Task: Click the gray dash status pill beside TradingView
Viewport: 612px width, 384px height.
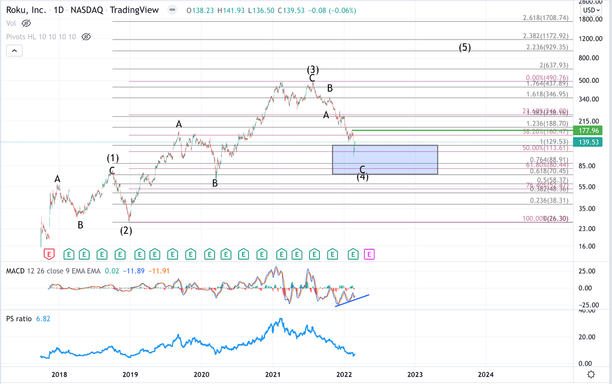Action: click(173, 10)
